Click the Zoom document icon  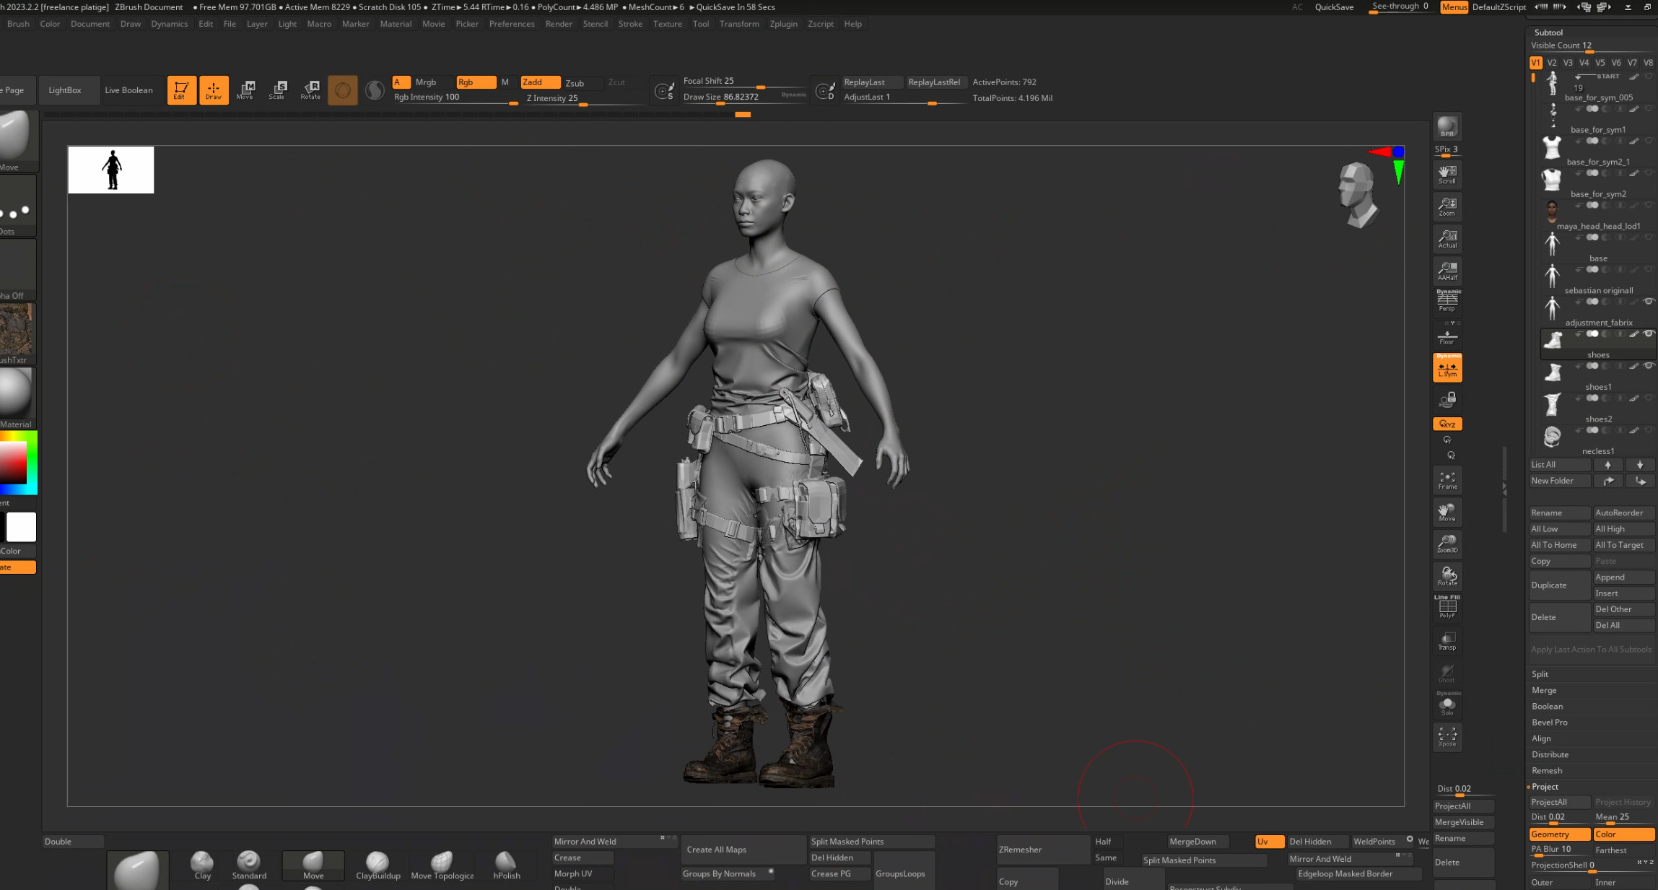(x=1447, y=206)
